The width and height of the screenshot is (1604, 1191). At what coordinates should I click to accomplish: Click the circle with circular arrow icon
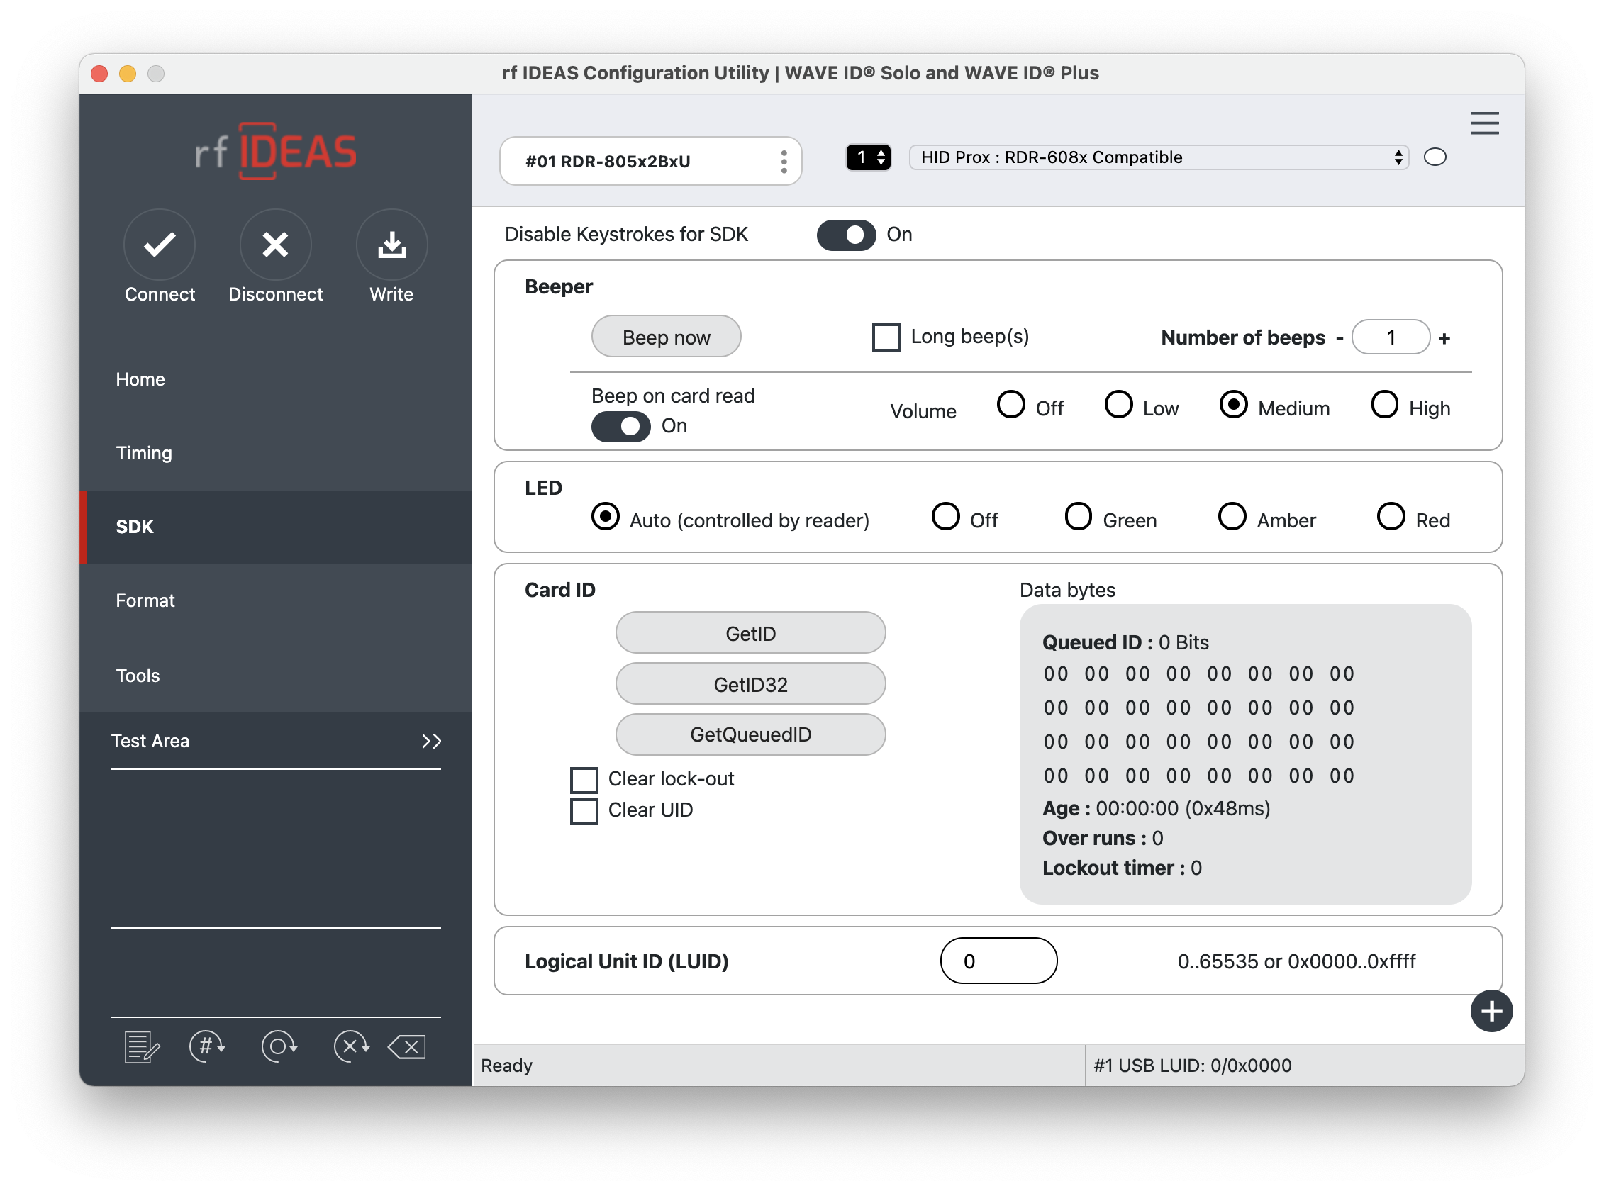coord(279,1046)
